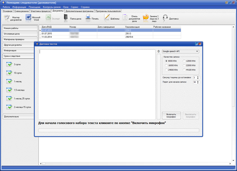Expand the Материалы проверки sidebar section
The image size is (237, 171).
pos(20,39)
